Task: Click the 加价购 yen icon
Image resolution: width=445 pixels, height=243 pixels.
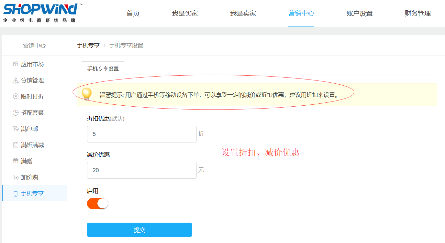Action: pyautogui.click(x=16, y=177)
